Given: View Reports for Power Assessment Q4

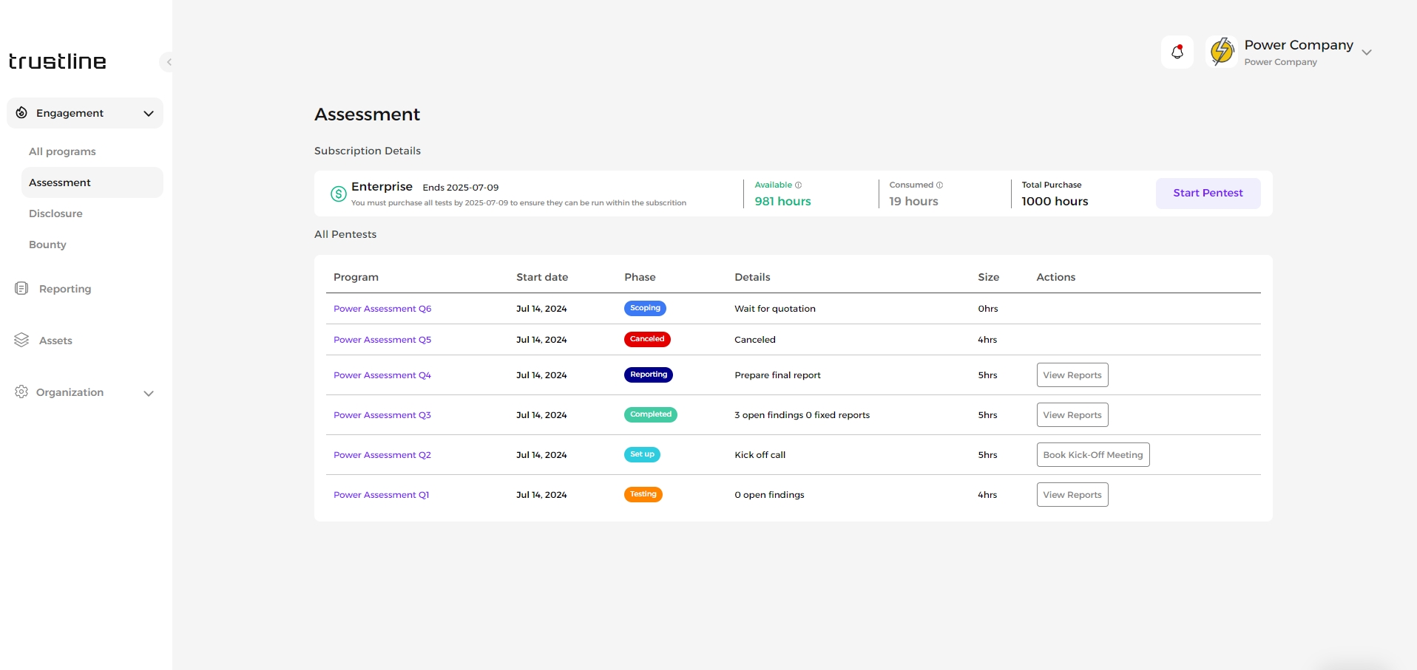Looking at the screenshot, I should click(x=1072, y=375).
